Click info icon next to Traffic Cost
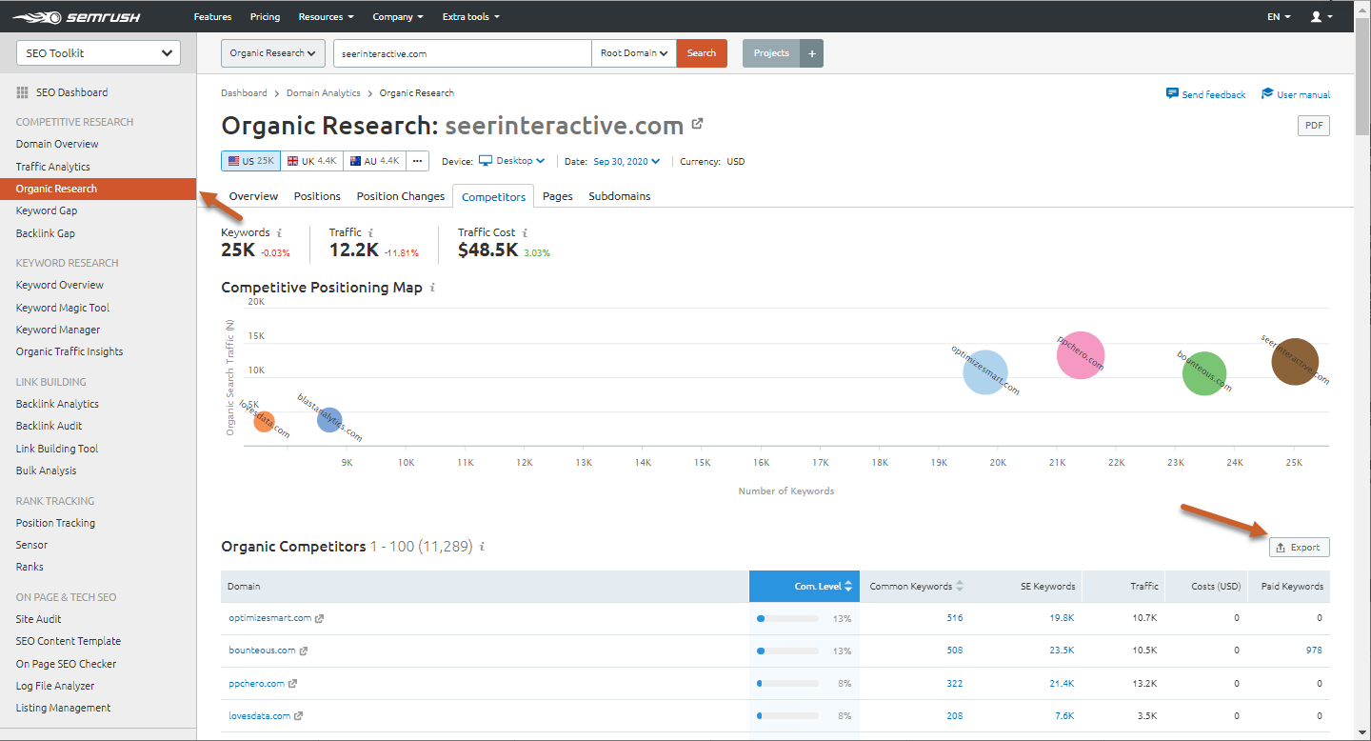This screenshot has height=741, width=1371. (x=525, y=232)
